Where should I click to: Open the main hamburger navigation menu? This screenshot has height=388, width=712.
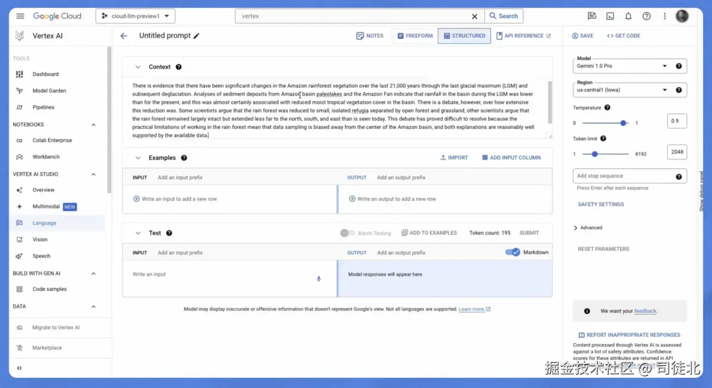click(20, 16)
